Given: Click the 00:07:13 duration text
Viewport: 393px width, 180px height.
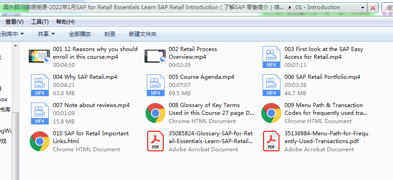Looking at the screenshot, I should (295, 65).
